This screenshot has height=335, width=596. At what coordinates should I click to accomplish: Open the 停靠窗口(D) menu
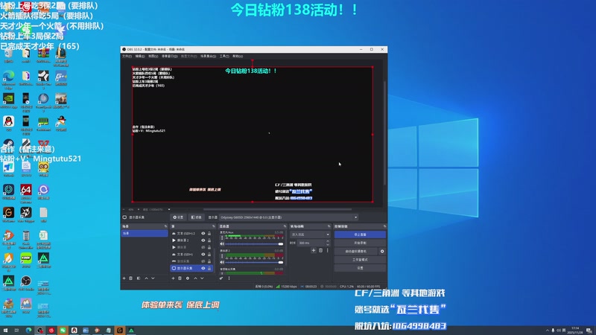pyautogui.click(x=170, y=57)
